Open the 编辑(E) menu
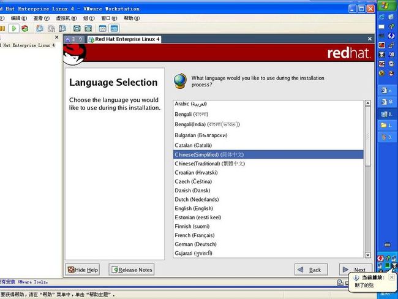This screenshot has width=398, height=299. coord(19,18)
